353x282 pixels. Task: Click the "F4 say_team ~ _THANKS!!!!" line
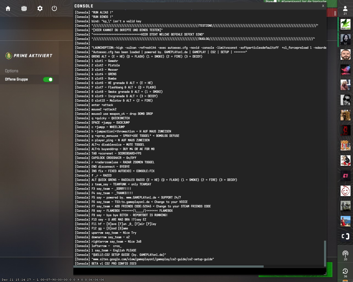(x=104, y=193)
